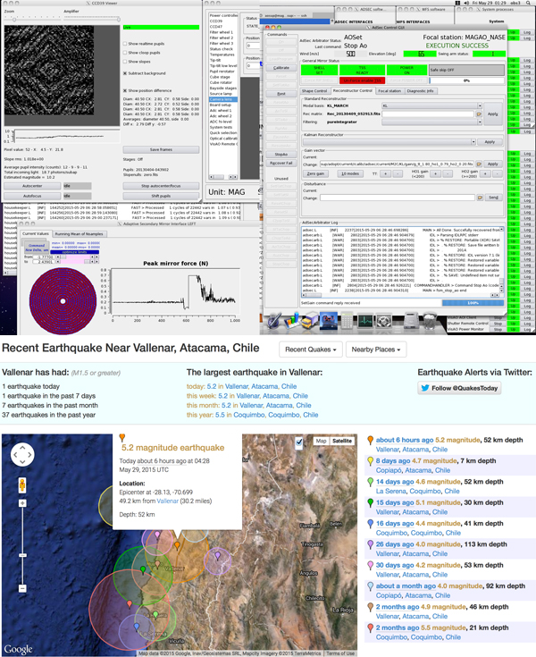Click the map zoom slider handle
Screen dimensions: 536x657
click(x=22, y=556)
